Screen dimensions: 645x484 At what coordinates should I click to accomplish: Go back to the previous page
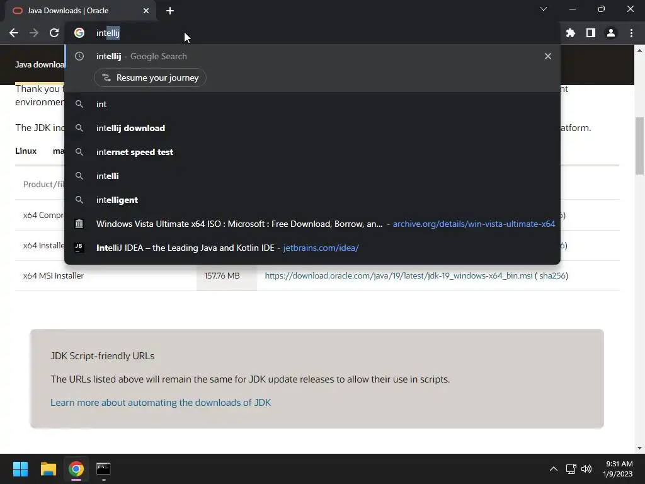point(14,33)
